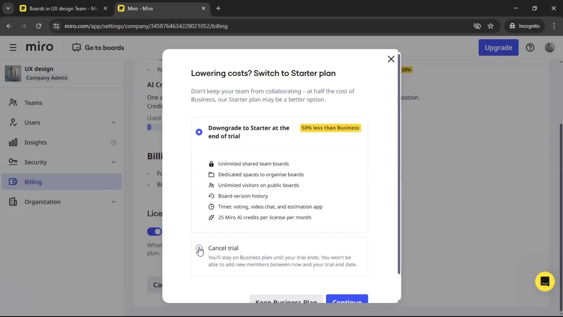Viewport: 563px width, 317px height.
Task: Click the Unlimited shared team boards lock icon
Action: tap(211, 164)
